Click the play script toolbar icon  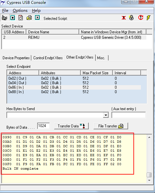(37, 18)
